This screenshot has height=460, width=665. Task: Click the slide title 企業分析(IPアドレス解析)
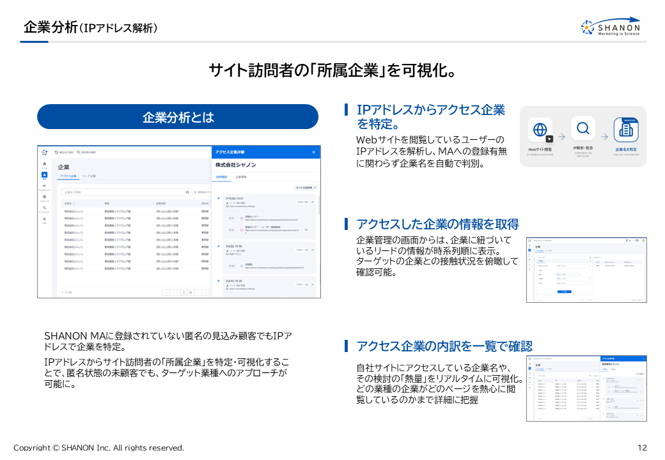(x=90, y=27)
